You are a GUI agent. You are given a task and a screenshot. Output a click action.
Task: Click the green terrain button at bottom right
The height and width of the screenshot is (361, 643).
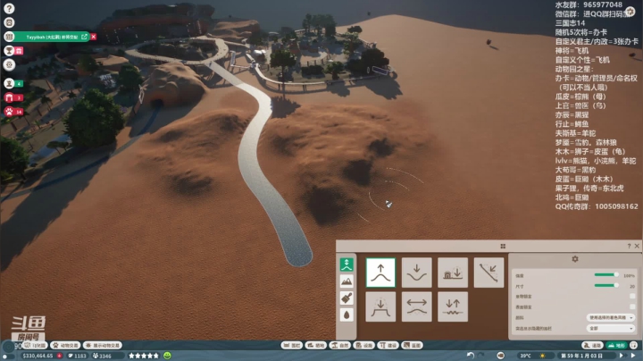pyautogui.click(x=617, y=346)
